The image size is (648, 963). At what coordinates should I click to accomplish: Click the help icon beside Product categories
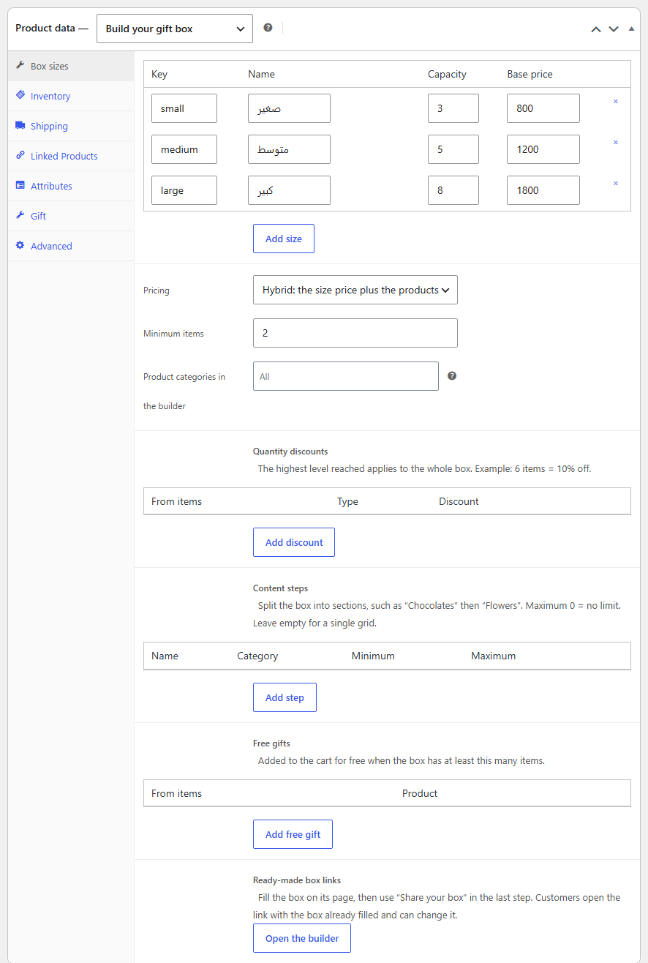click(x=452, y=375)
